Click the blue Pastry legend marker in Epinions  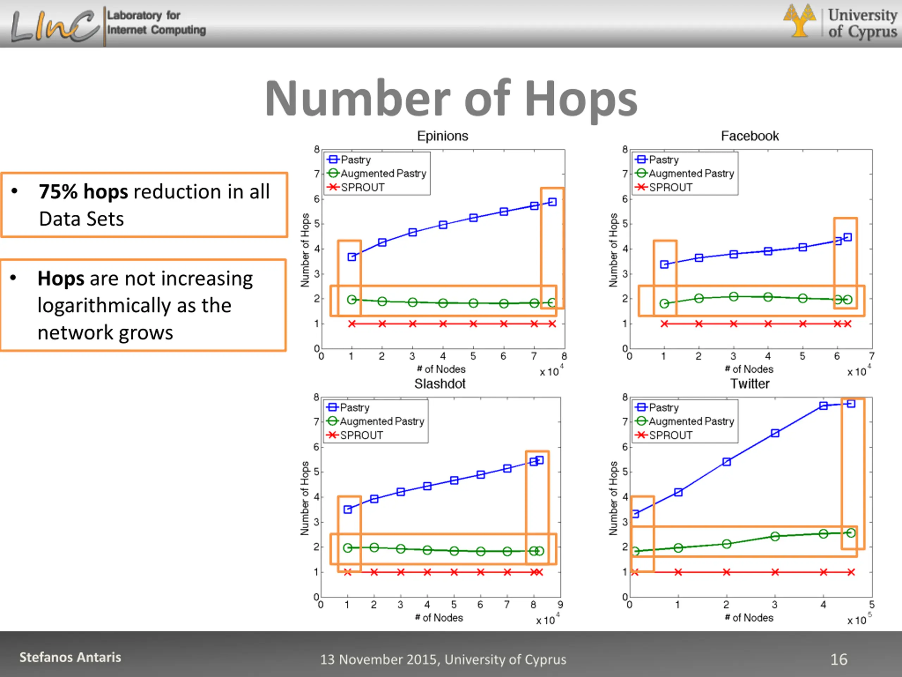(333, 160)
